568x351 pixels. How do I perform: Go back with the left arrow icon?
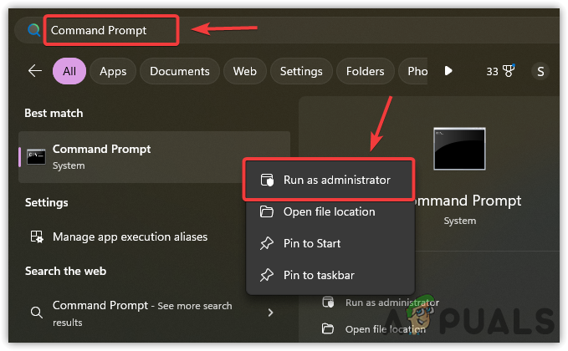[35, 71]
